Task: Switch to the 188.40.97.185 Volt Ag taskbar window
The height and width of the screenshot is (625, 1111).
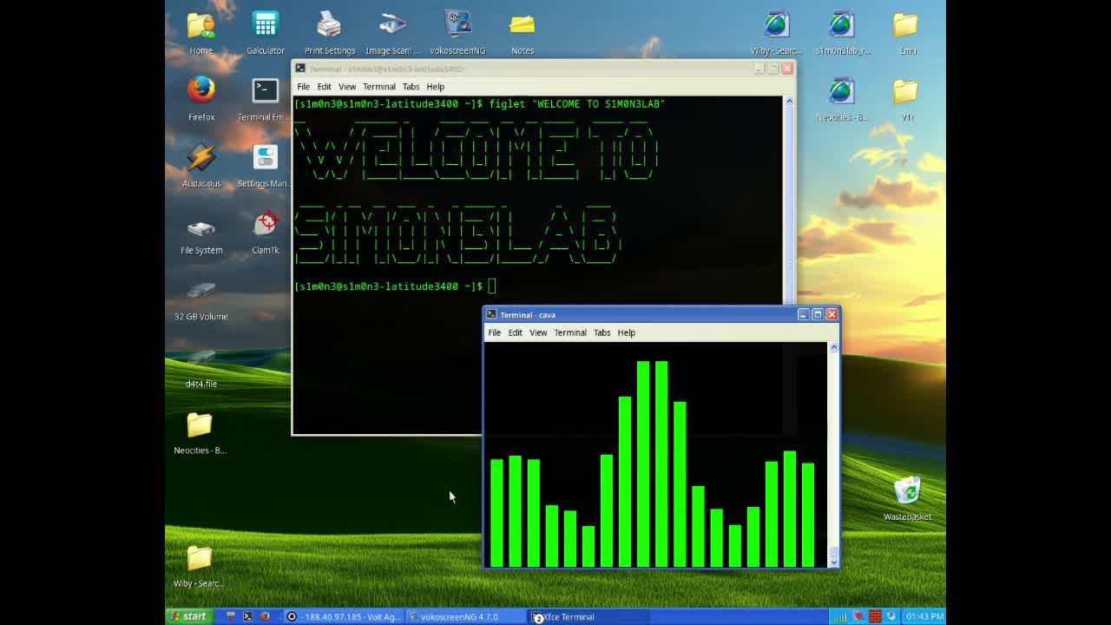Action: (x=345, y=616)
